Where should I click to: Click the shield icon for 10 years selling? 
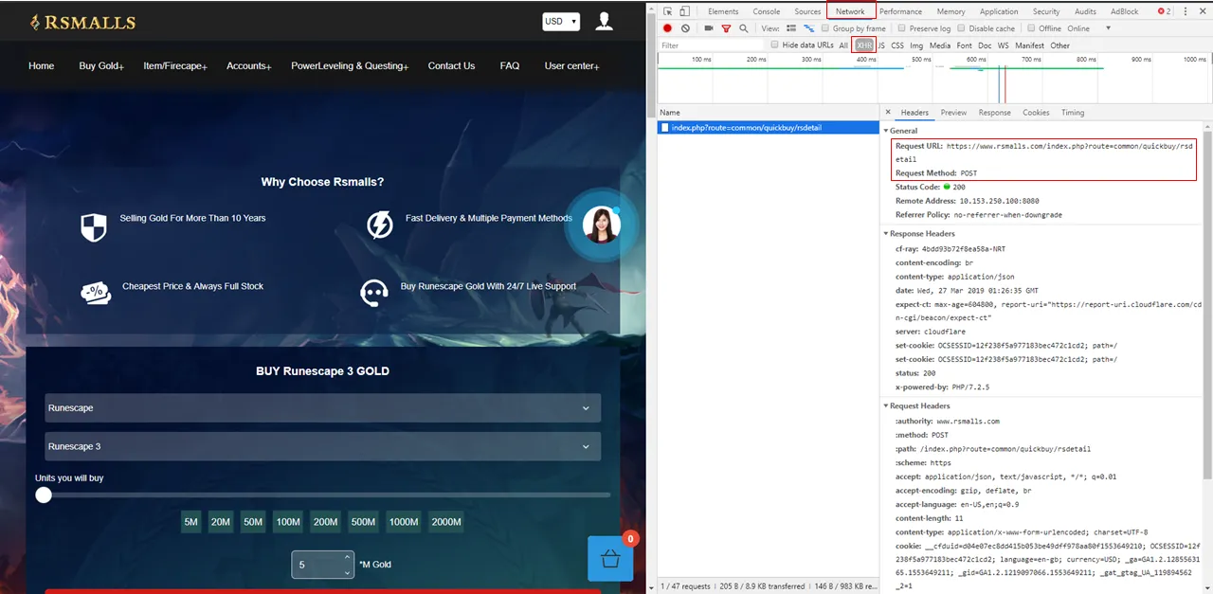(x=93, y=227)
